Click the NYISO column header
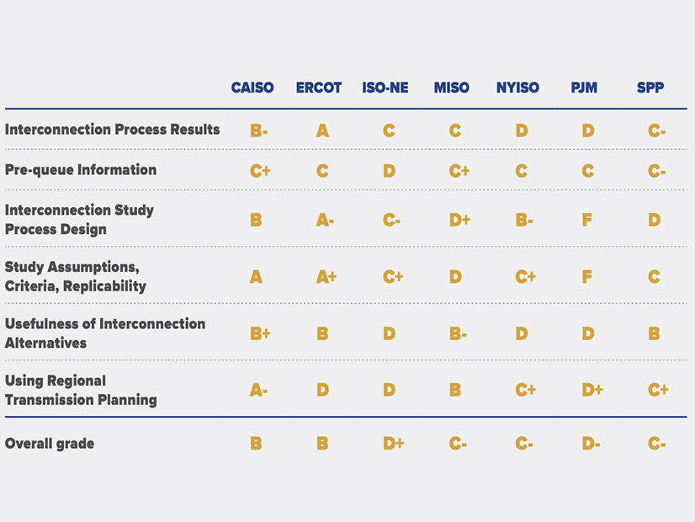 tap(518, 88)
